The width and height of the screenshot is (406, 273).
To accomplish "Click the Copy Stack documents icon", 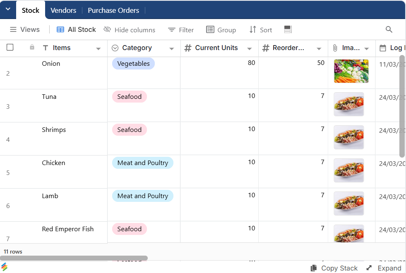I will pos(314,268).
